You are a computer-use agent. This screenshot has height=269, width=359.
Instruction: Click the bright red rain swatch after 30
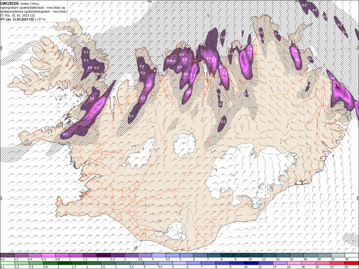(x=351, y=263)
